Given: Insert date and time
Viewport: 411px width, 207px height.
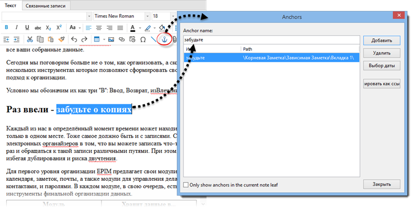Looking at the screenshot, I should click(x=132, y=39).
